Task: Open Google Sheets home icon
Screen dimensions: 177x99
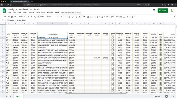Action: (x=4, y=11)
